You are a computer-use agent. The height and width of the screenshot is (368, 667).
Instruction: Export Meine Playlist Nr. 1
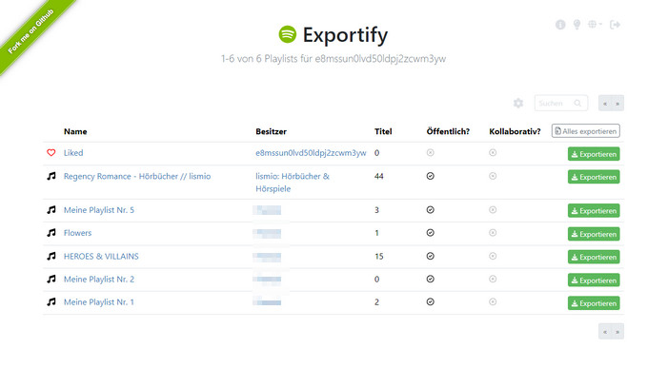click(x=594, y=303)
